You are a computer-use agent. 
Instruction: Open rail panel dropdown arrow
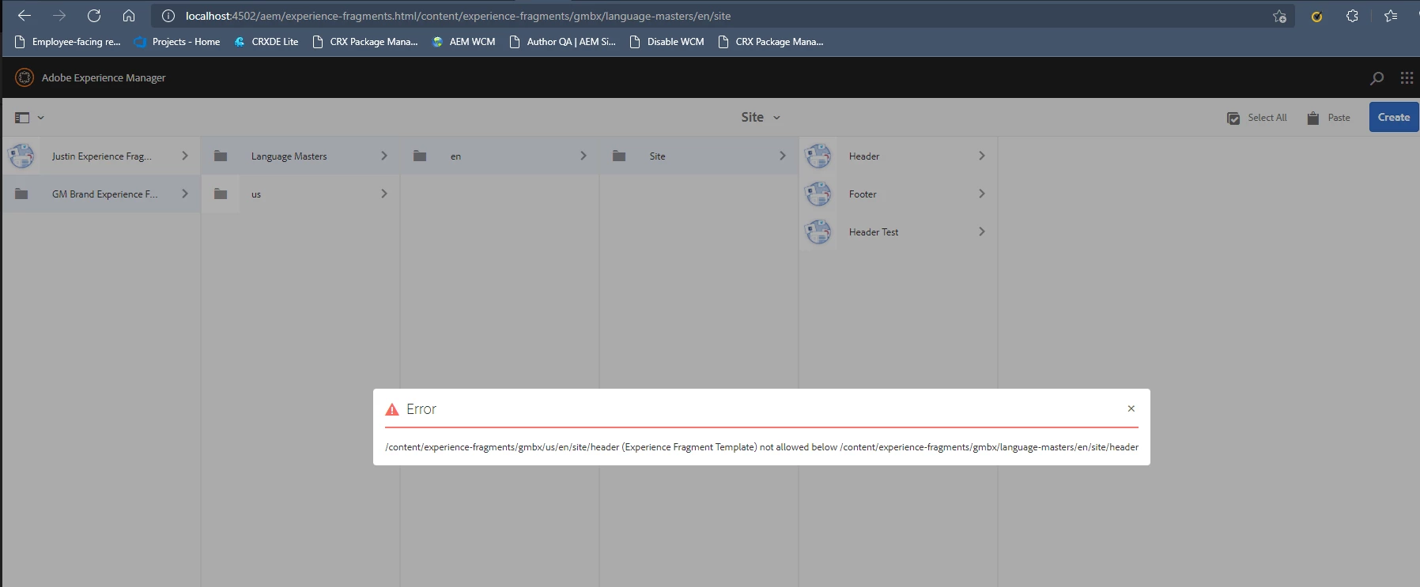[41, 118]
